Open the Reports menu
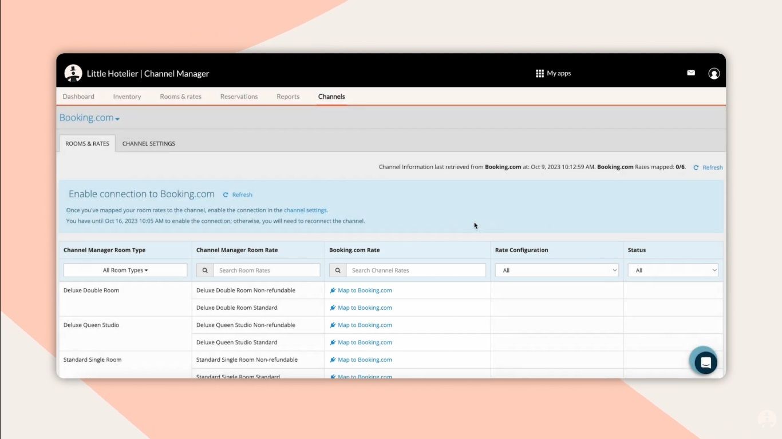This screenshot has width=782, height=439. [288, 97]
